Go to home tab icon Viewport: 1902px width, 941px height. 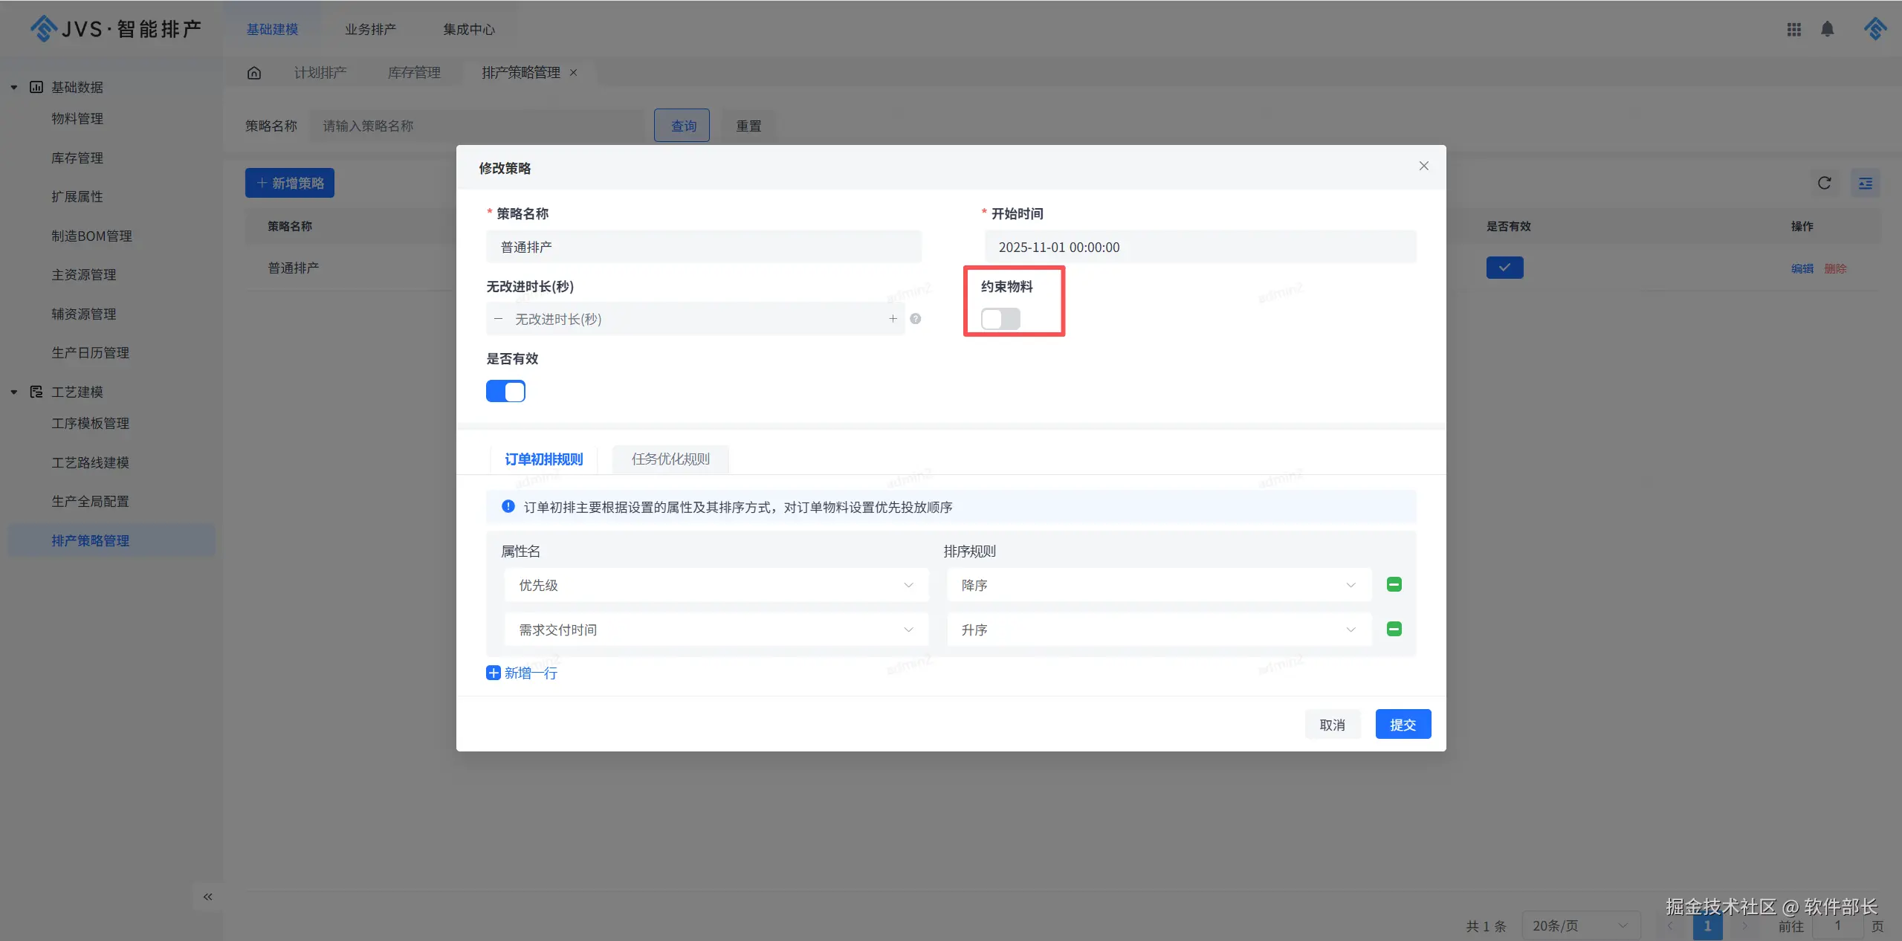click(x=254, y=73)
